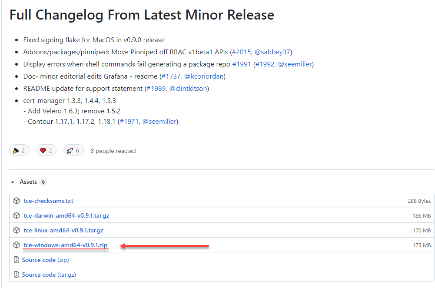Click package icon beside tce-windows-amd64 zip

[17, 245]
